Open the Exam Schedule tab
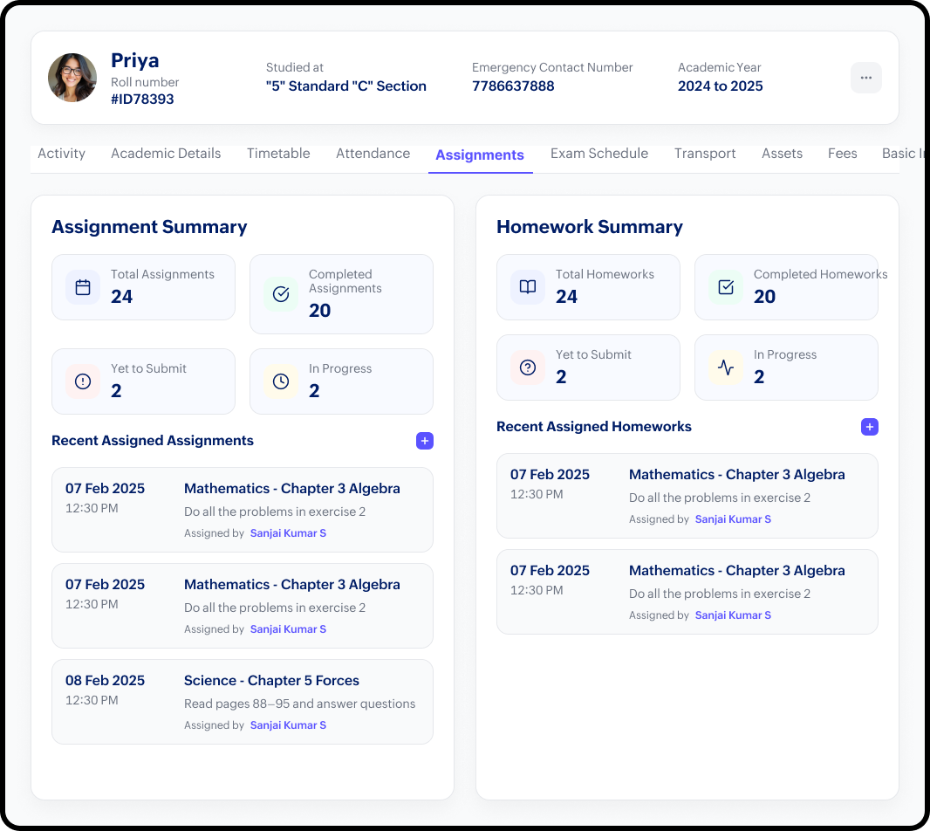930x831 pixels. (599, 153)
